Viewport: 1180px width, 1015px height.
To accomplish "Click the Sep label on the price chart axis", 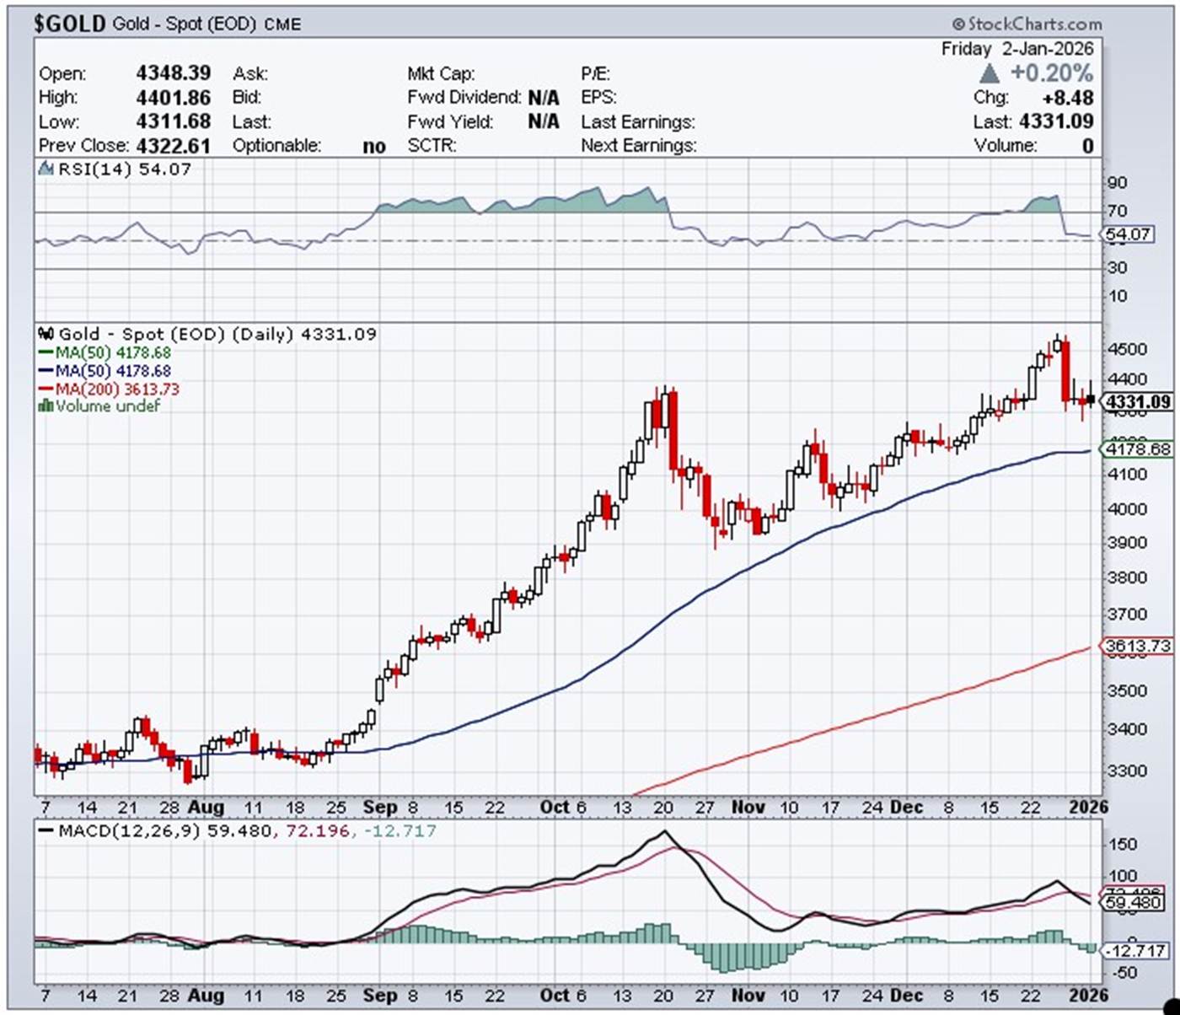I will 379,808.
